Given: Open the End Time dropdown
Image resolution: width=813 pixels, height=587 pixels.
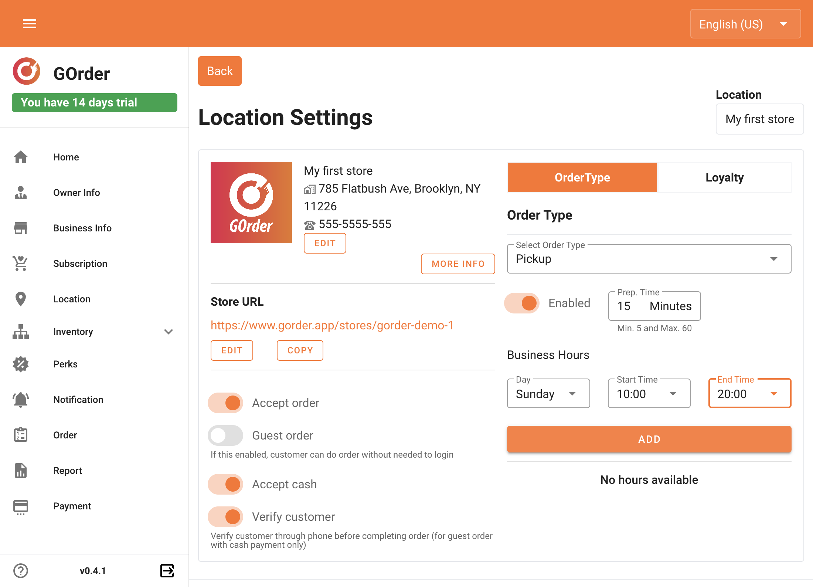Looking at the screenshot, I should [750, 393].
